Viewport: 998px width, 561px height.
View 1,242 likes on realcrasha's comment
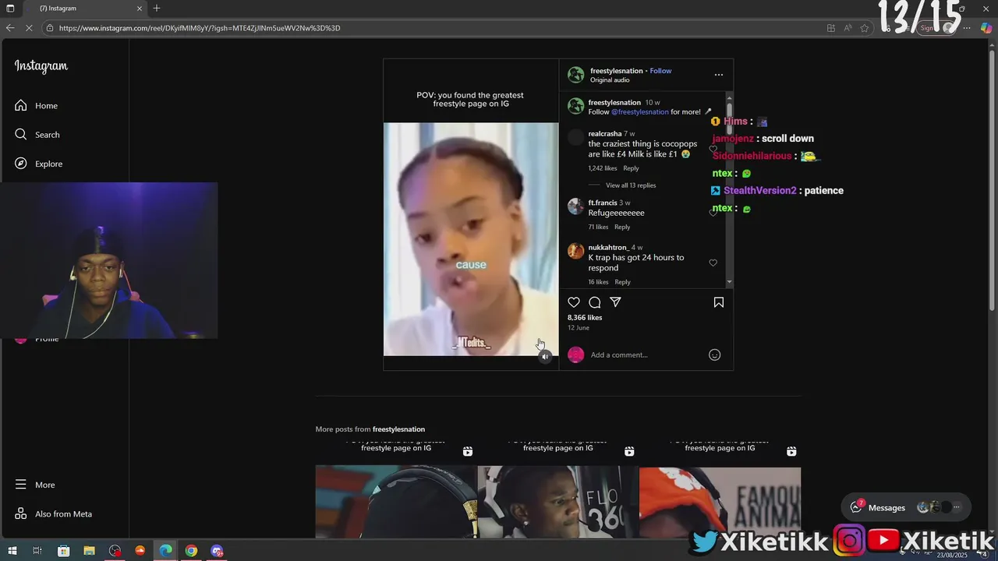[603, 168]
